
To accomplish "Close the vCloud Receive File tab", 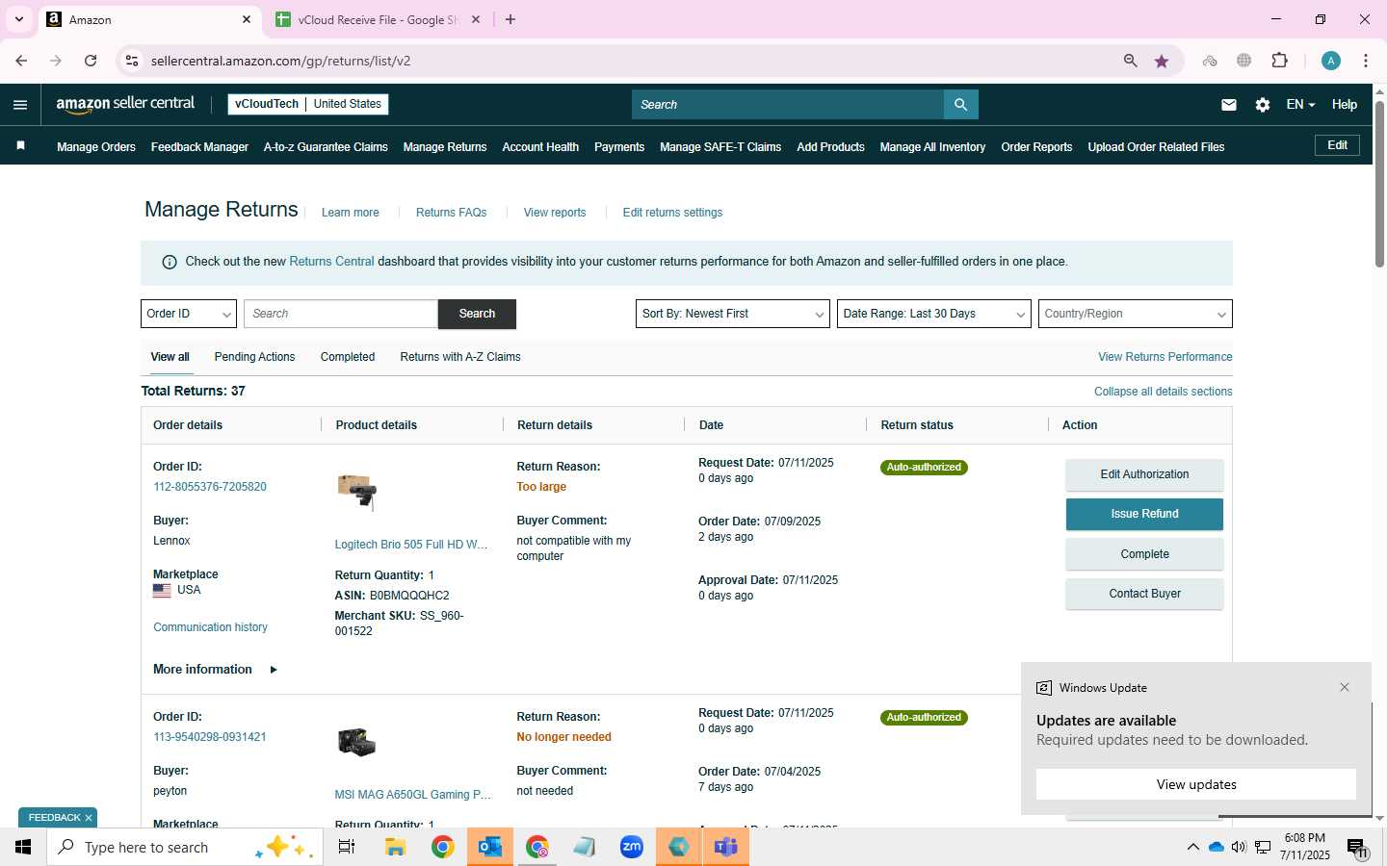I will 475,19.
